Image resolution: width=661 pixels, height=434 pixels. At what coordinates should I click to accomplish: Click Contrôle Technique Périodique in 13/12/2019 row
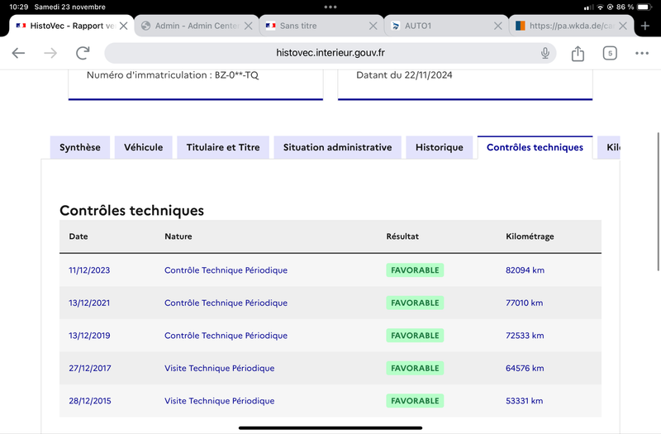click(226, 336)
